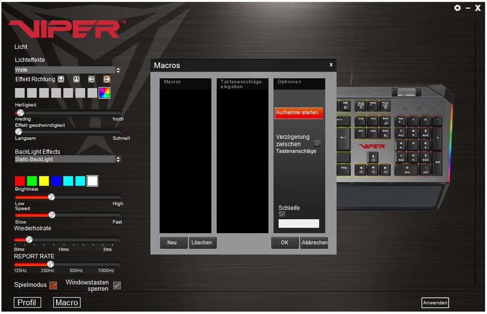487x314 pixels.
Task: Set effect direction to left arrow
Action: pos(91,79)
